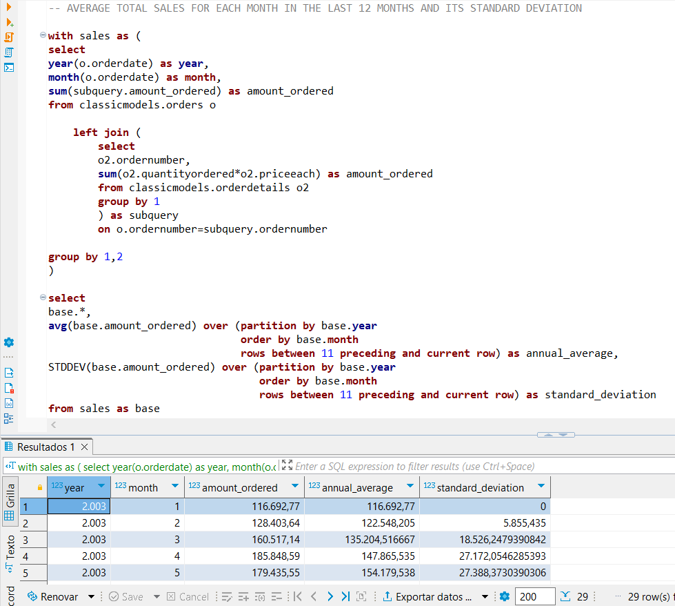This screenshot has width=675, height=606.
Task: Switch to the Resultados 1 tab
Action: 46,447
